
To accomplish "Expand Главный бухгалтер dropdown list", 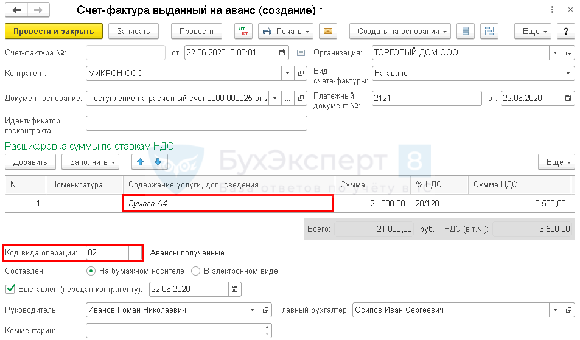I will click(555, 310).
